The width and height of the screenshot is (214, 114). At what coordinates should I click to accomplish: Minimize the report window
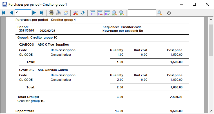[x=182, y=5]
